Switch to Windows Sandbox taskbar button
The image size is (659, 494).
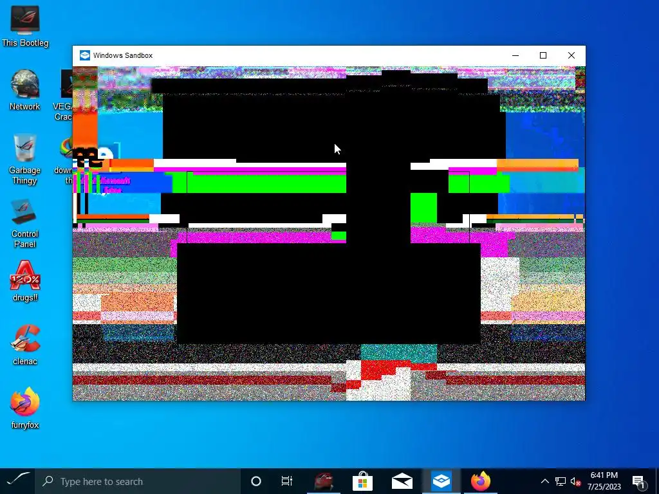point(441,481)
